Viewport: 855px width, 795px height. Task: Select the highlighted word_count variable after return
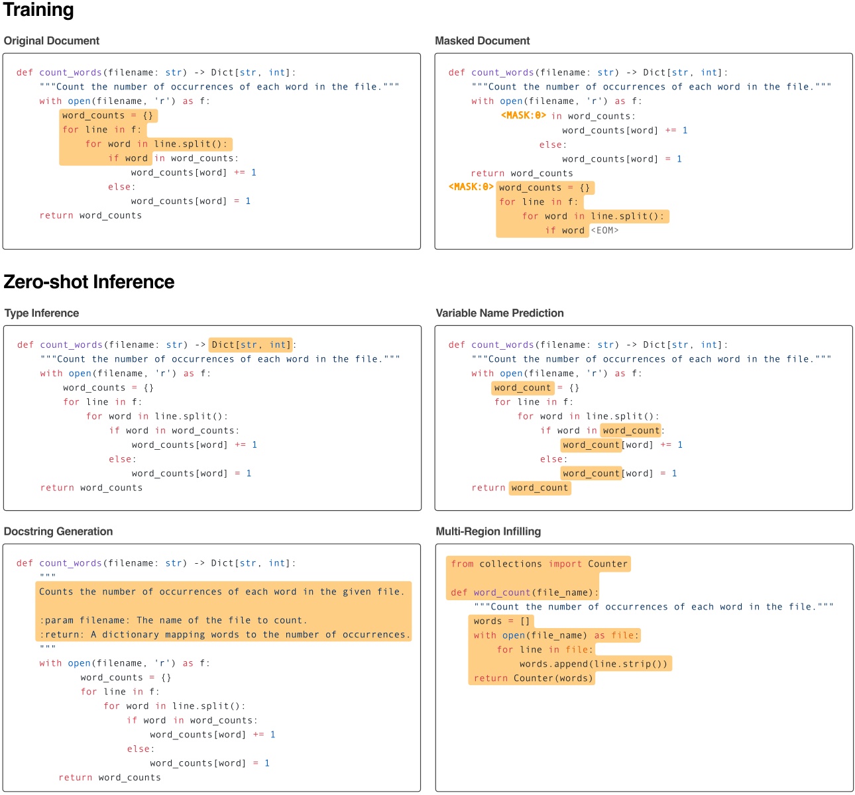(x=540, y=488)
